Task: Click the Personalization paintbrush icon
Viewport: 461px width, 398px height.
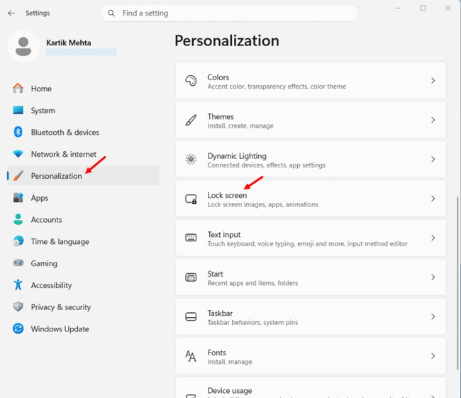Action: [x=18, y=176]
